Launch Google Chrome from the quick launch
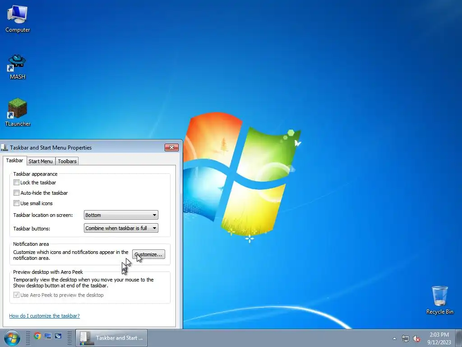The image size is (462, 347). click(x=37, y=336)
